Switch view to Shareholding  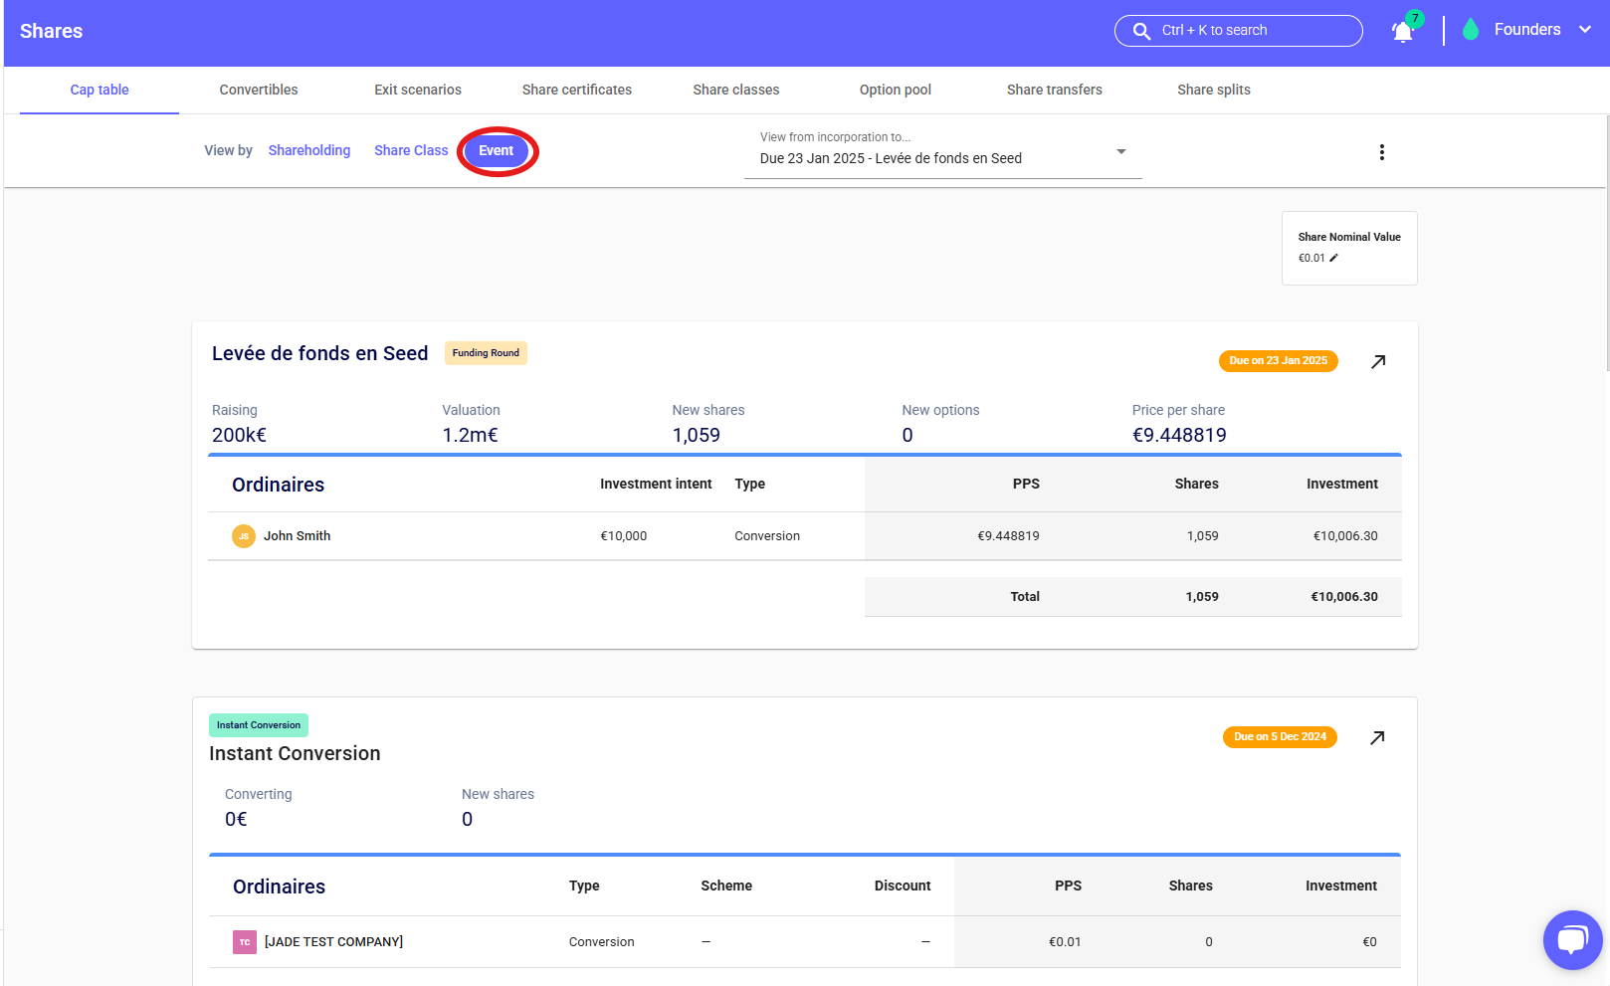309,150
